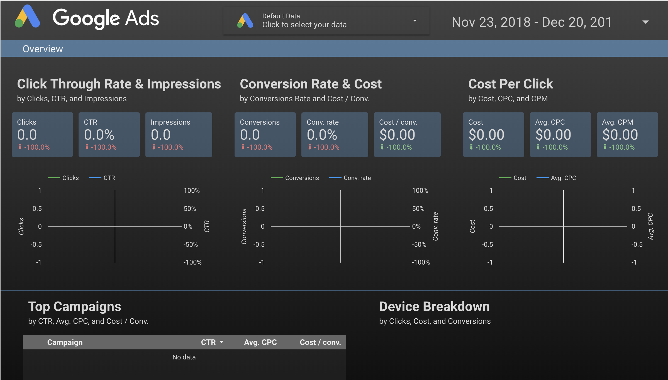The height and width of the screenshot is (380, 668).
Task: Toggle the Avg. CPC legend entry
Action: pyautogui.click(x=556, y=178)
